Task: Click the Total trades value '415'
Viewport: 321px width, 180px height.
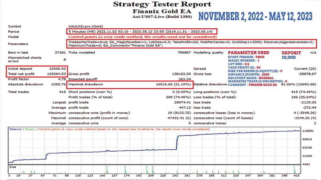Action: pos(63,92)
